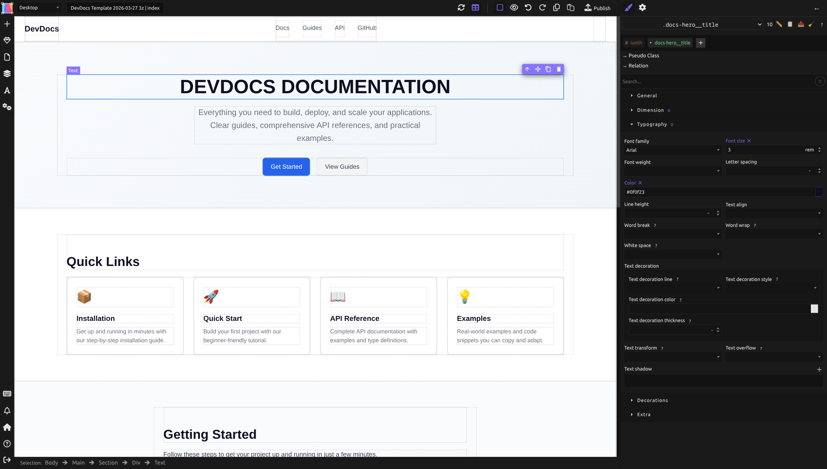Open the fonts panel with the A icon
Viewport: 827px width, 469px height.
pos(7,90)
